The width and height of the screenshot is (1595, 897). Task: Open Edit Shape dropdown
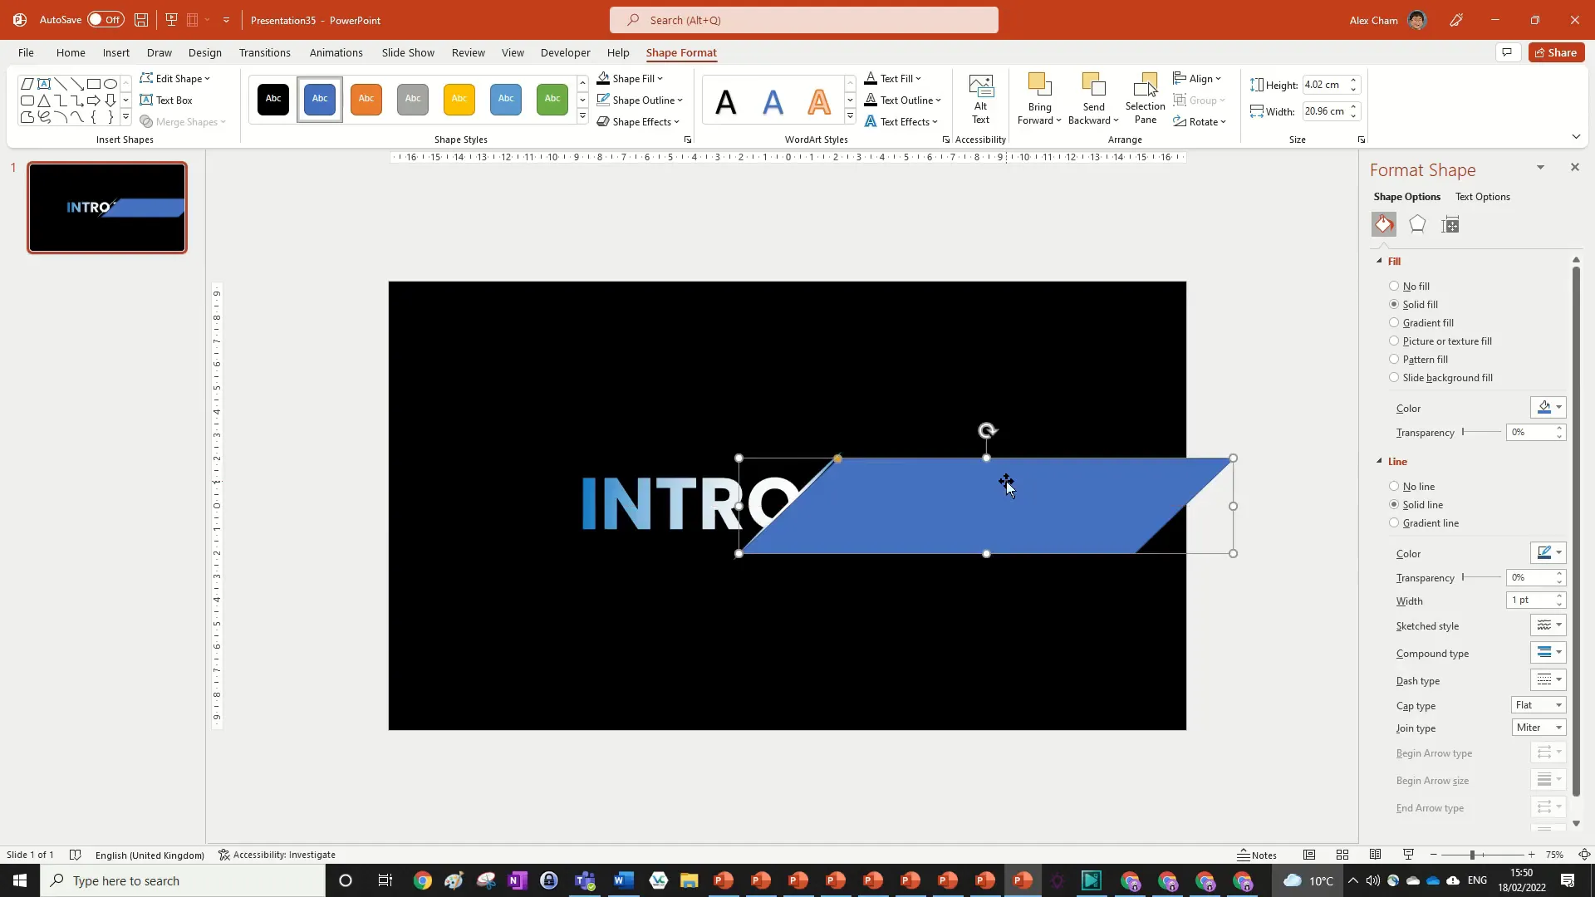click(175, 78)
